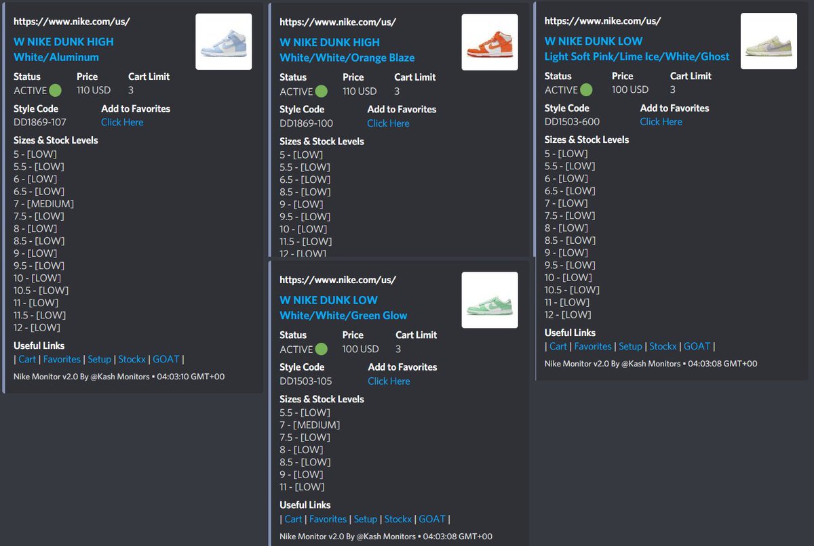814x546 pixels.
Task: Open Cart link in Lime Ice card
Action: pyautogui.click(x=558, y=346)
